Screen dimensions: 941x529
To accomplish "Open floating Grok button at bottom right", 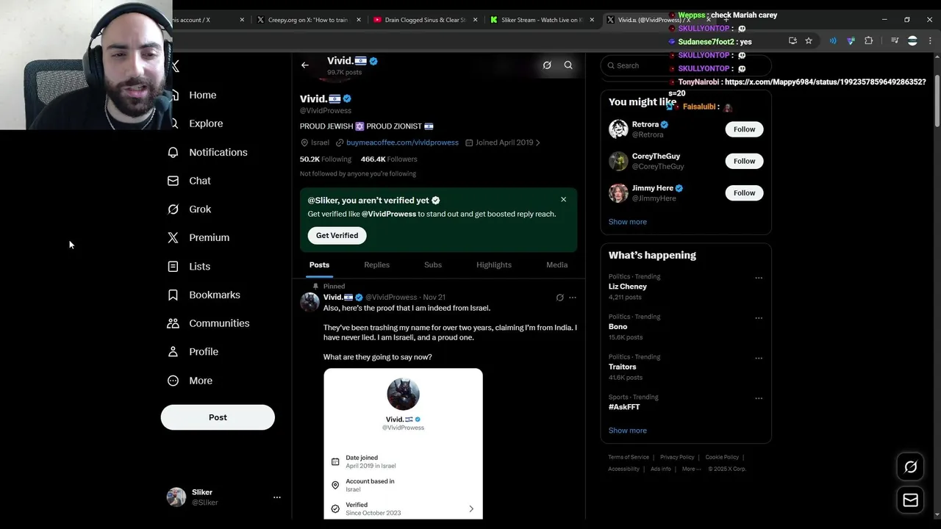I will pos(910,467).
